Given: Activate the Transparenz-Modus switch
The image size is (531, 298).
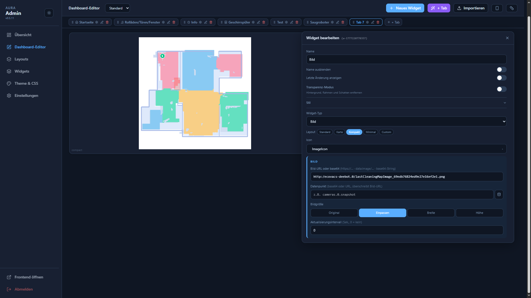Looking at the screenshot, I should (x=501, y=89).
